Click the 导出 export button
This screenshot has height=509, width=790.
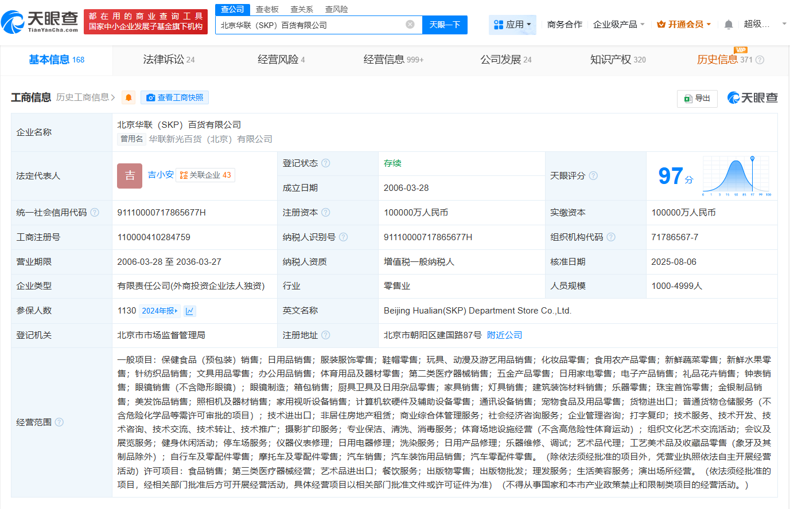697,98
